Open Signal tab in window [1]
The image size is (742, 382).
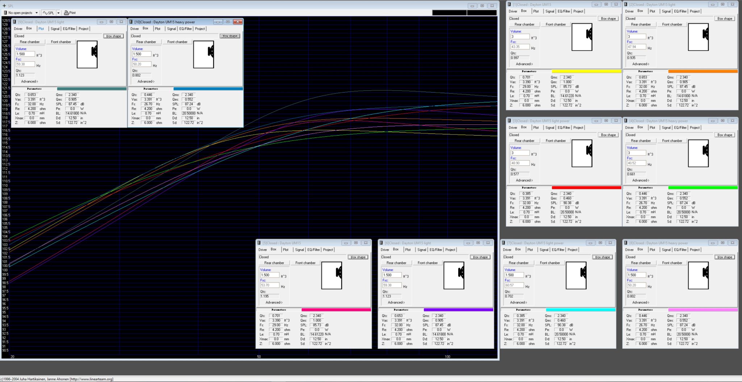tap(550, 11)
